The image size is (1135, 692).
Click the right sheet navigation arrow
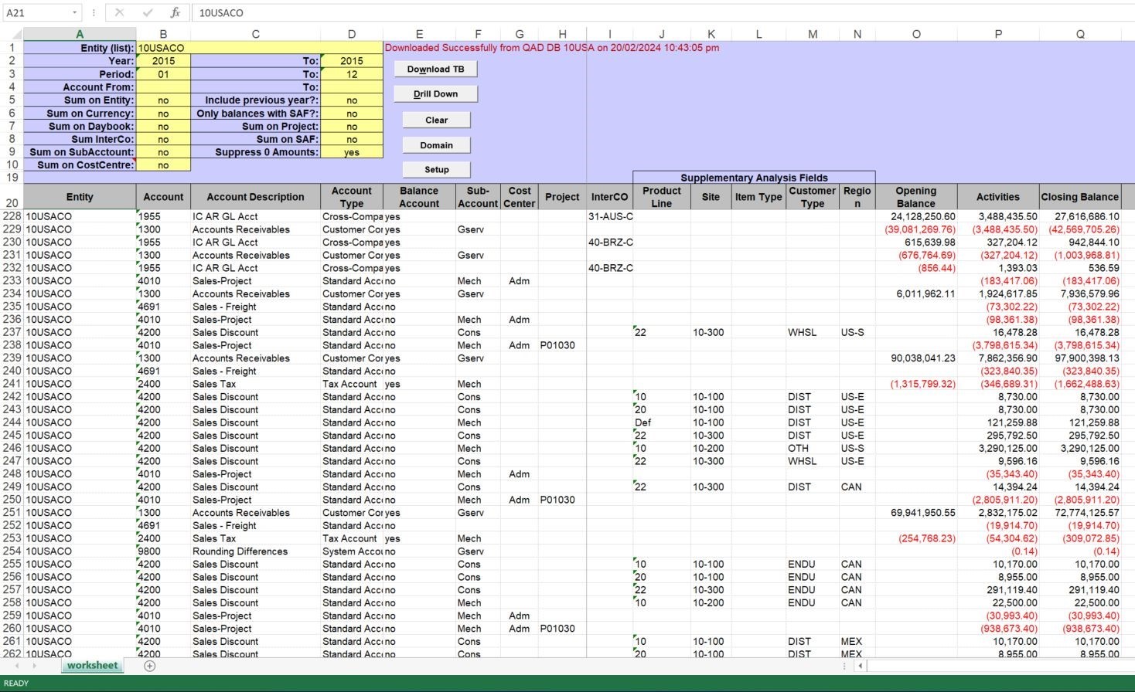click(35, 665)
